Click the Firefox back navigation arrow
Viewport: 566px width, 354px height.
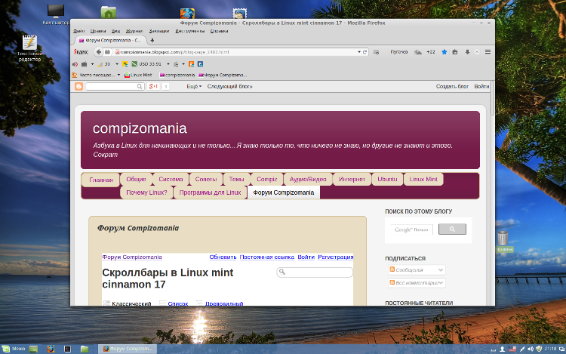[99, 52]
